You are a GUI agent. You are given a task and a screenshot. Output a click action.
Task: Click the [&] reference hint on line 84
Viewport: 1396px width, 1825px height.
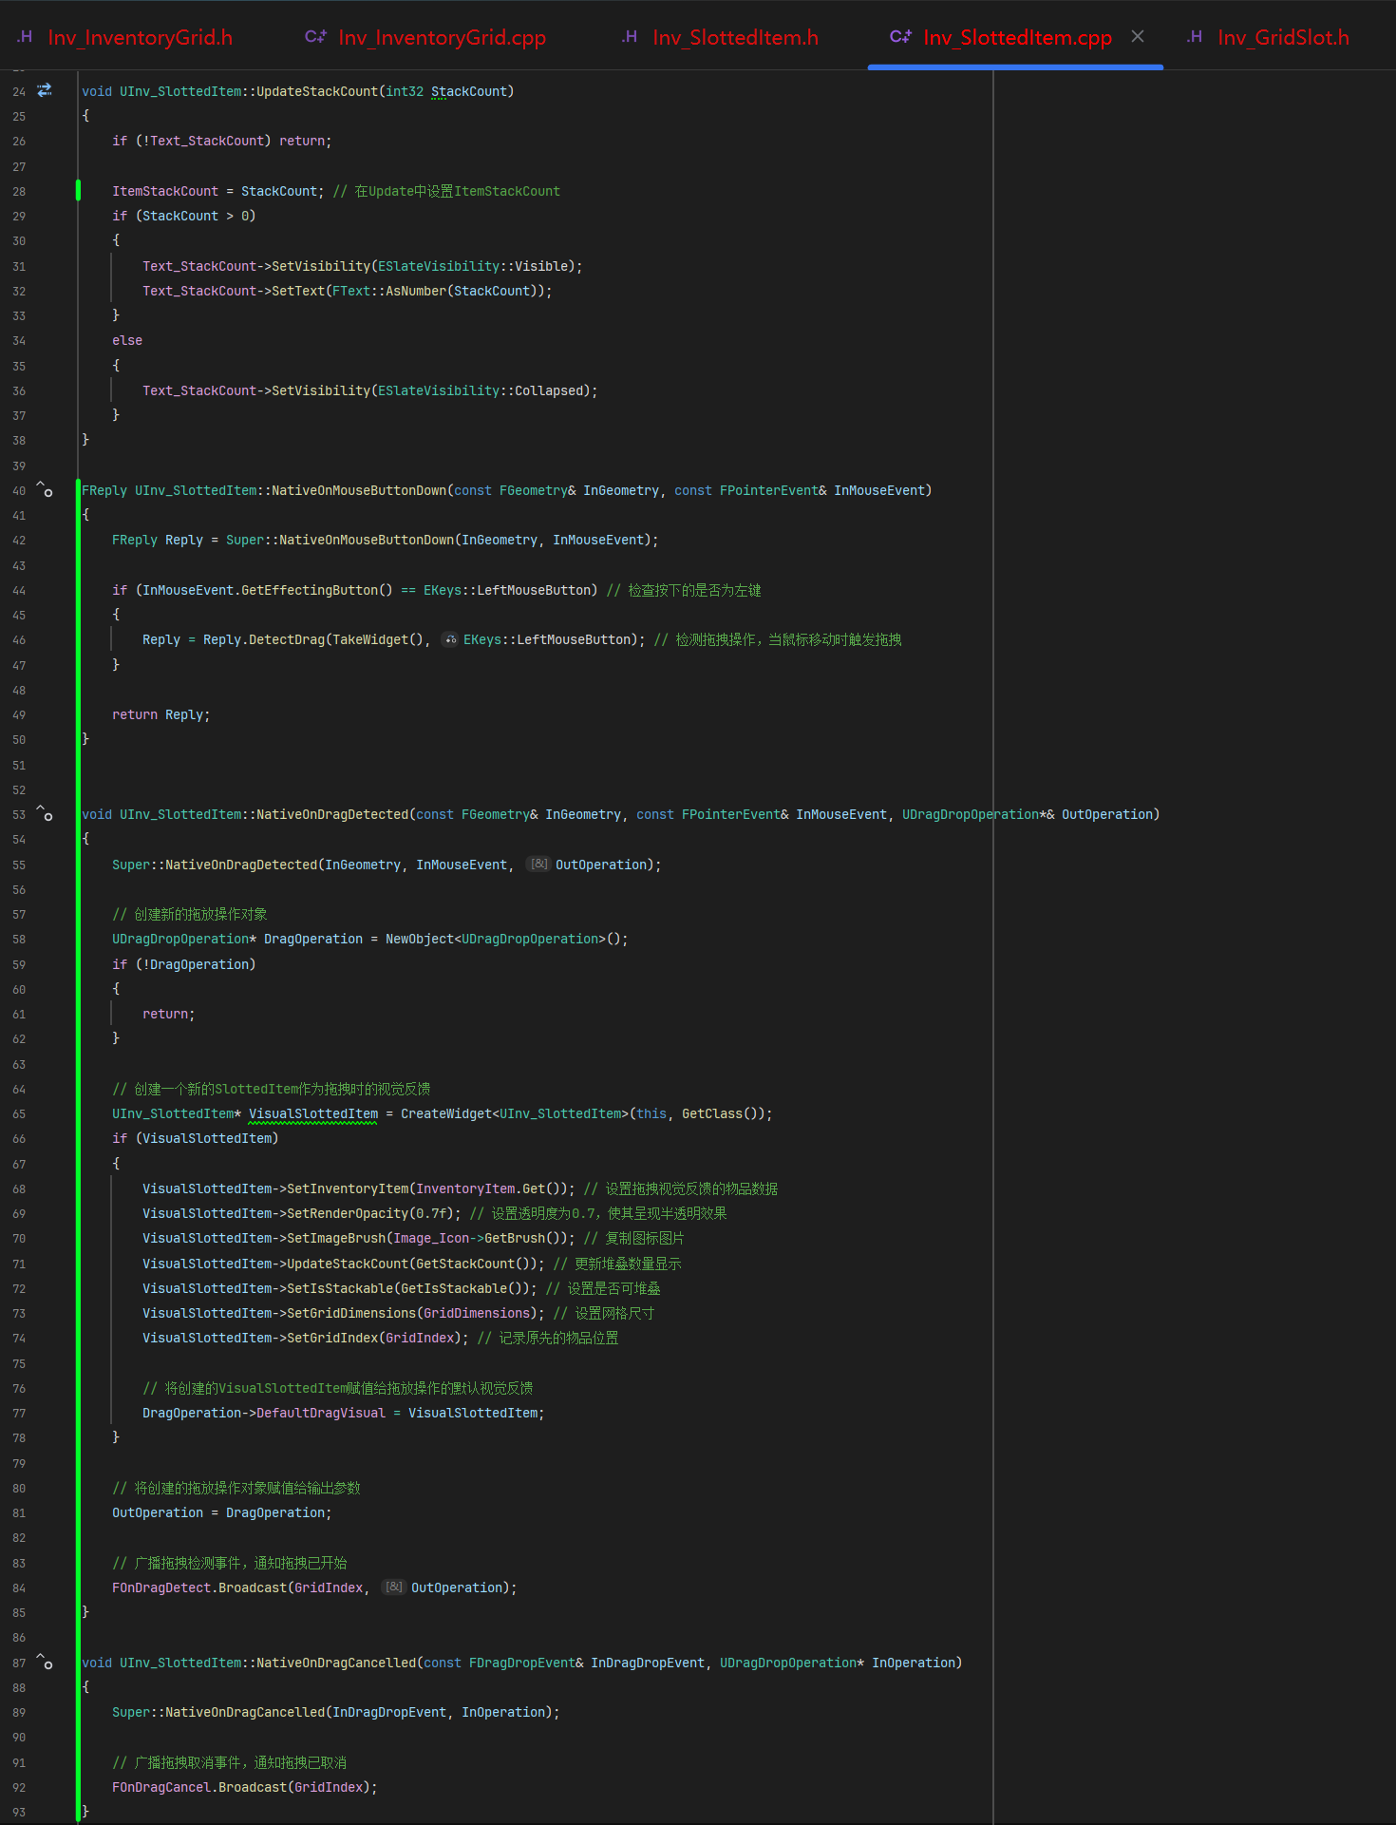point(394,1587)
